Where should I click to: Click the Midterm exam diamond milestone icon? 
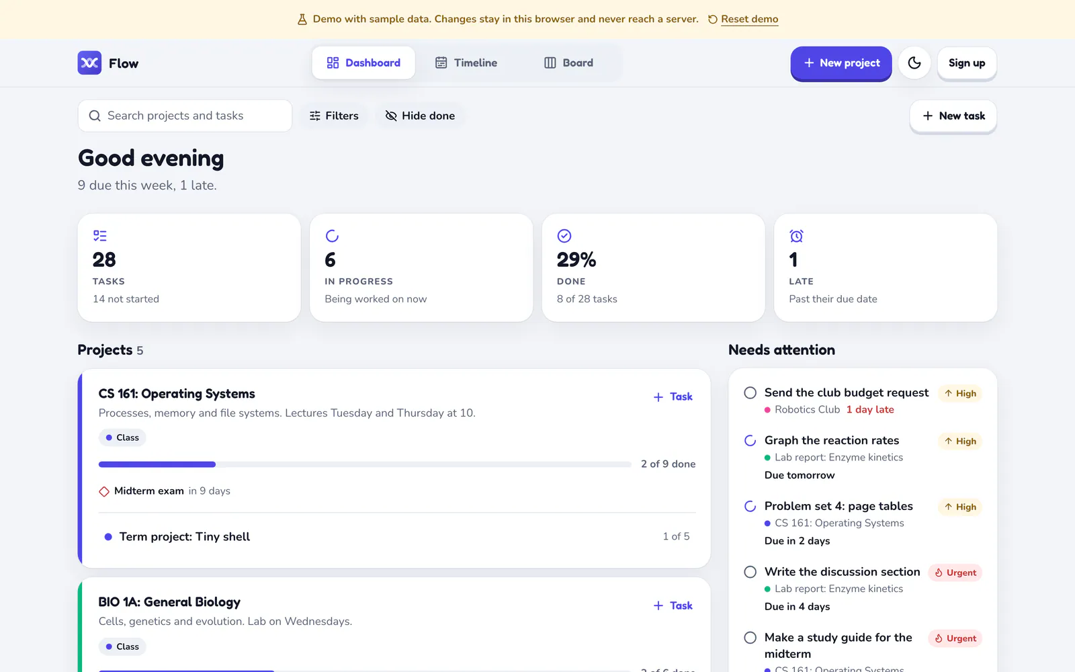click(x=104, y=491)
